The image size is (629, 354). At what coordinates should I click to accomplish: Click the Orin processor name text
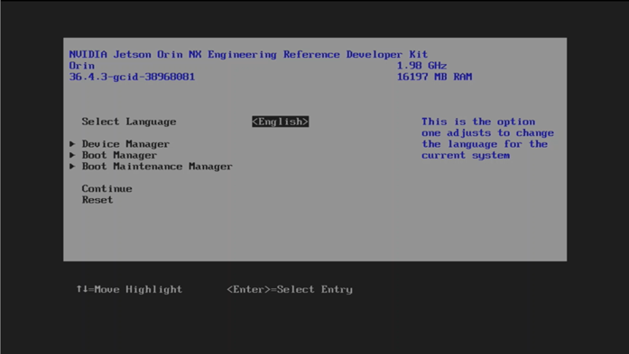pos(82,66)
